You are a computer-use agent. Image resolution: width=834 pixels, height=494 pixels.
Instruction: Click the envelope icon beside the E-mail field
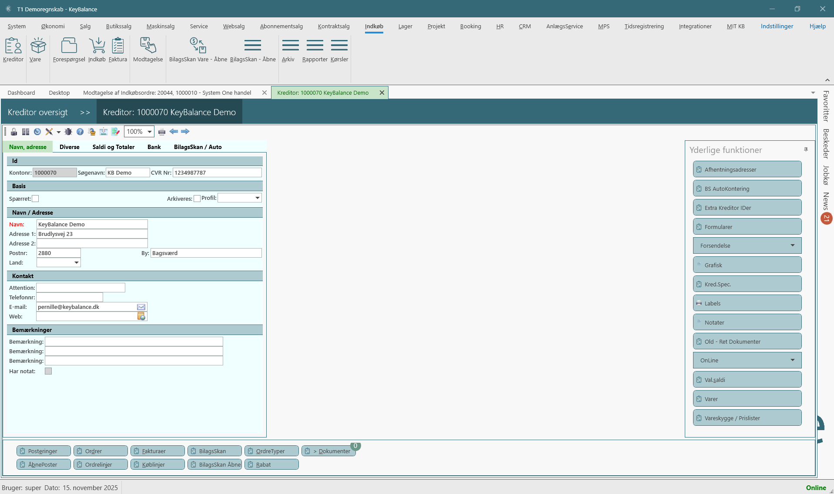click(x=141, y=307)
